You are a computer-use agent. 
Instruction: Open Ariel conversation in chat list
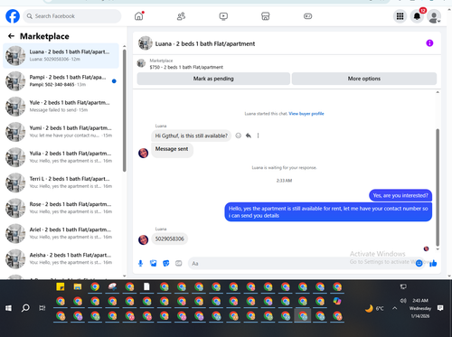(61, 233)
